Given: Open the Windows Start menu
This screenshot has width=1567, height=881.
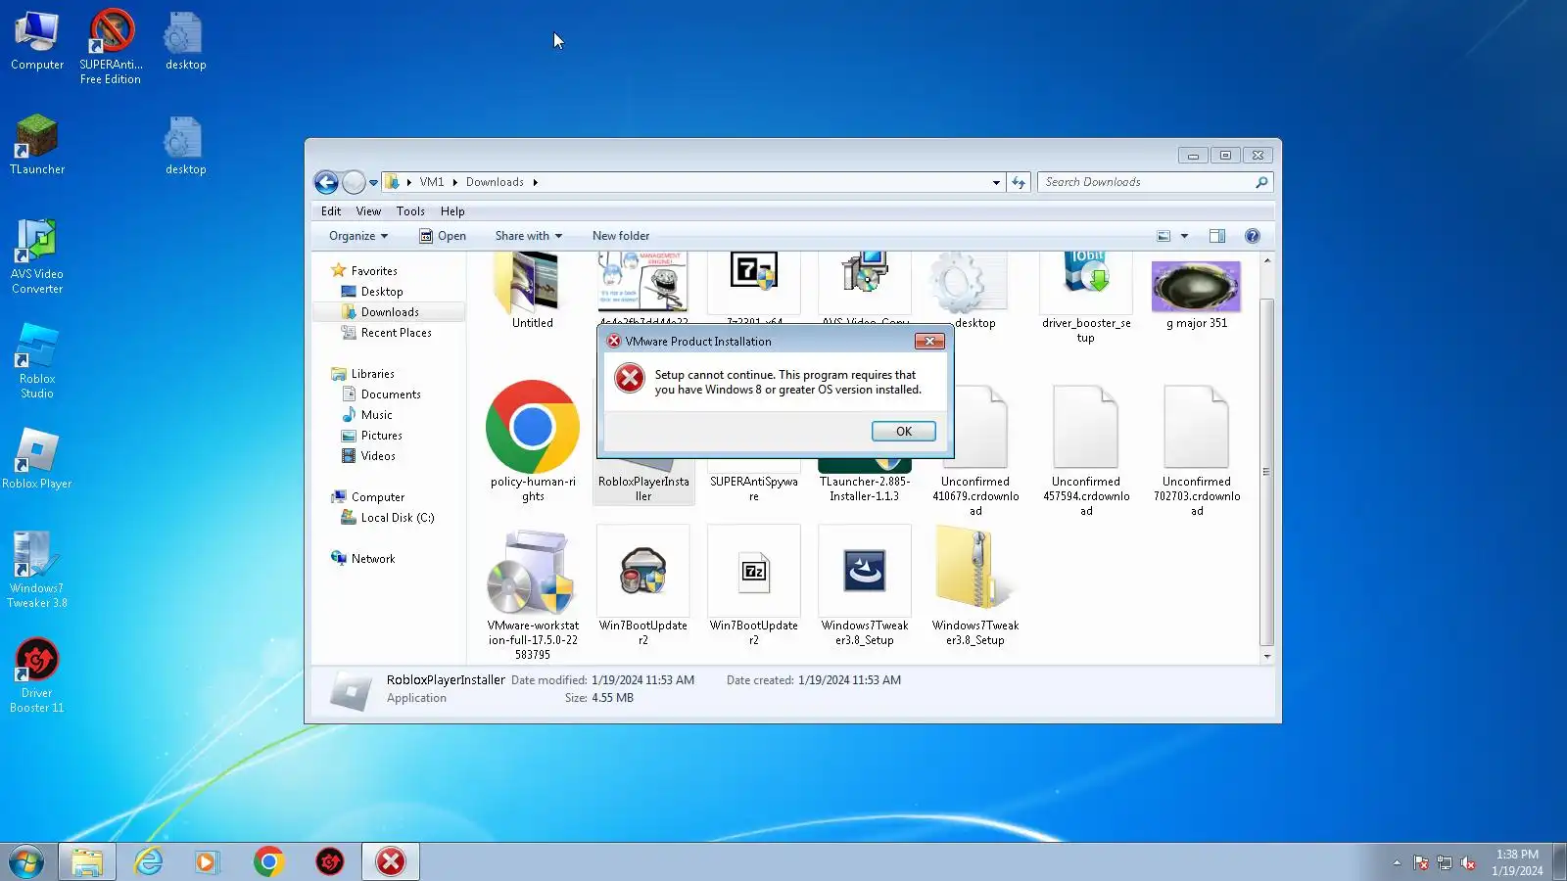Looking at the screenshot, I should pos(26,861).
